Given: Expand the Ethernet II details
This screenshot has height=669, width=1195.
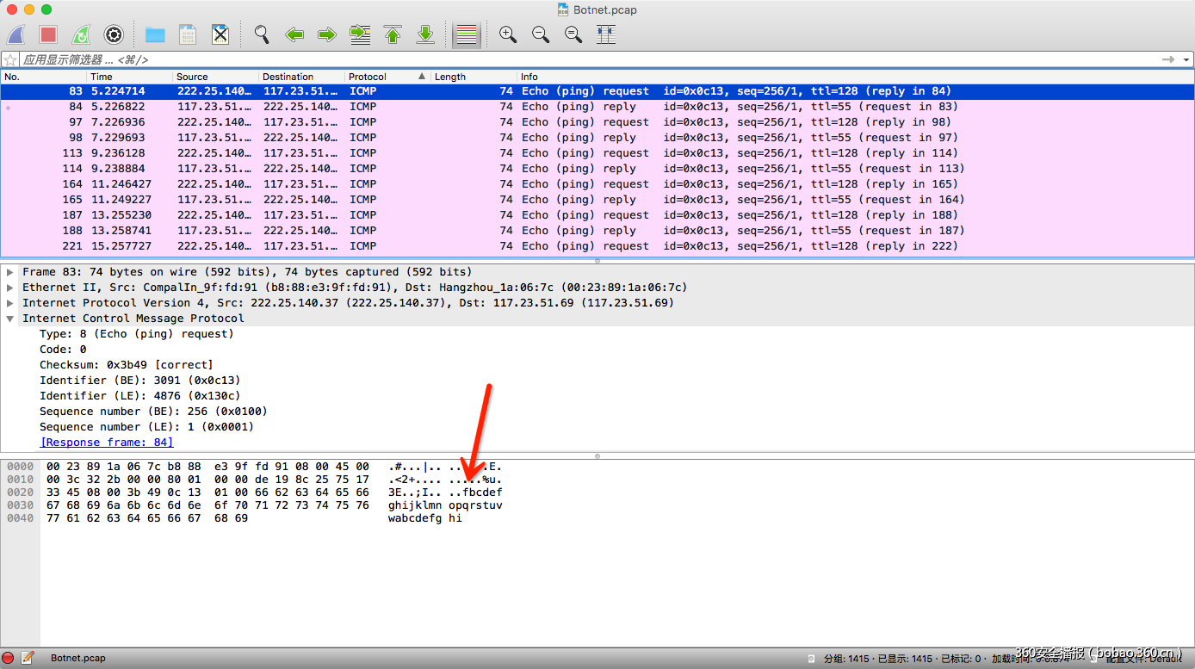Looking at the screenshot, I should [x=10, y=288].
